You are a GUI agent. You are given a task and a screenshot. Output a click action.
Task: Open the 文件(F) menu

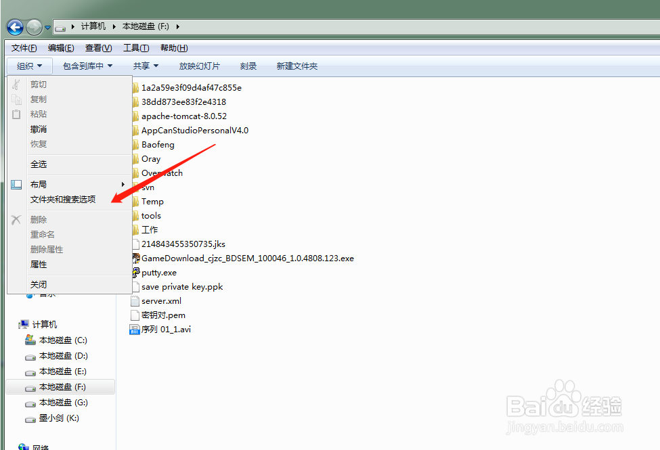(24, 48)
